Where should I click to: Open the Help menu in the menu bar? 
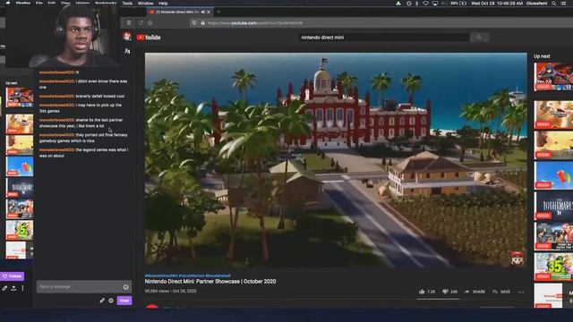tap(163, 4)
